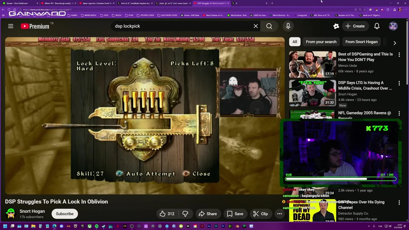Open options menu for DSP Says LTG video
409x230 pixels.
(x=399, y=83)
